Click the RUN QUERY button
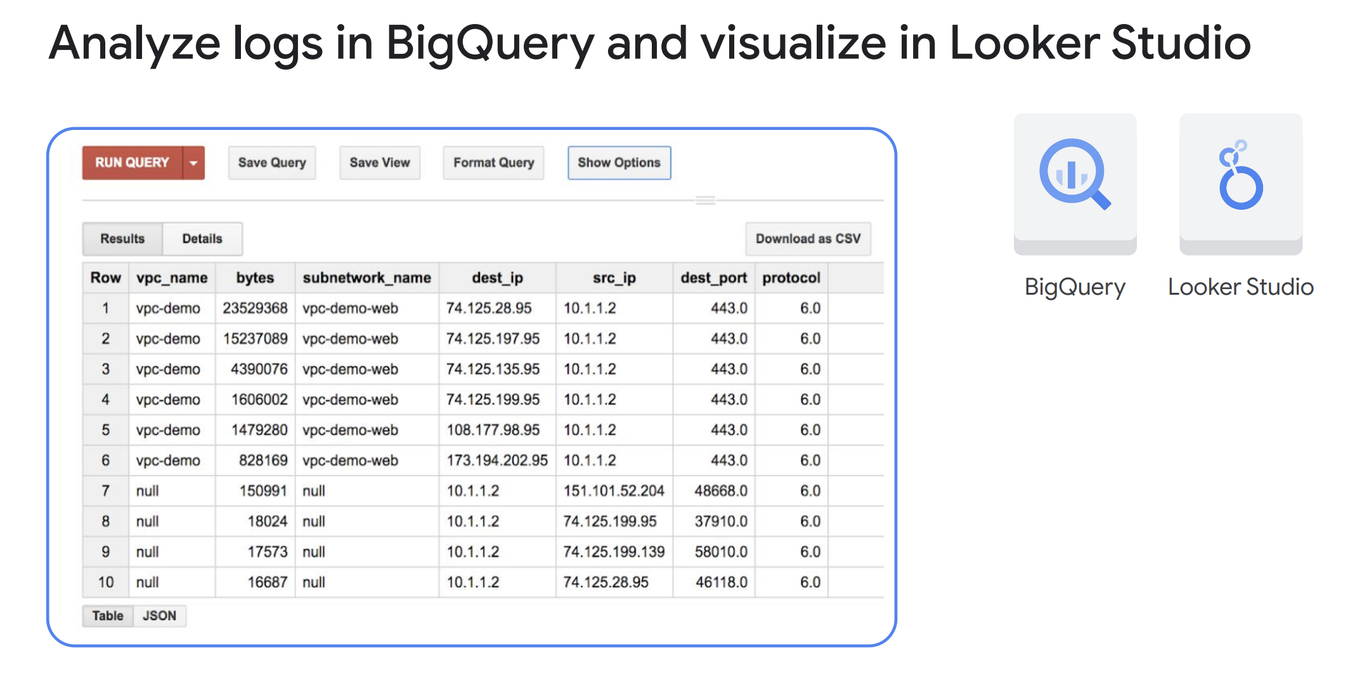The height and width of the screenshot is (682, 1362). (133, 163)
